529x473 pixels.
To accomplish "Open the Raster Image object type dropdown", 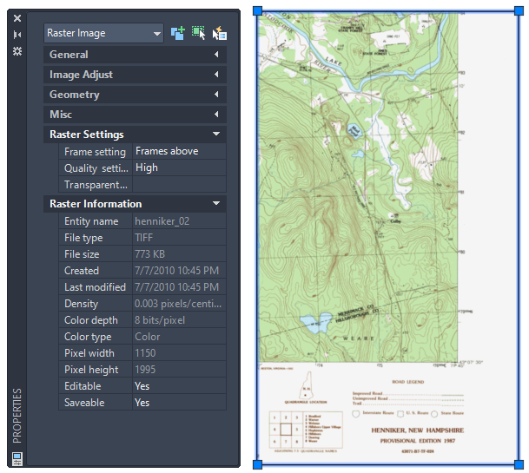I will (x=104, y=33).
